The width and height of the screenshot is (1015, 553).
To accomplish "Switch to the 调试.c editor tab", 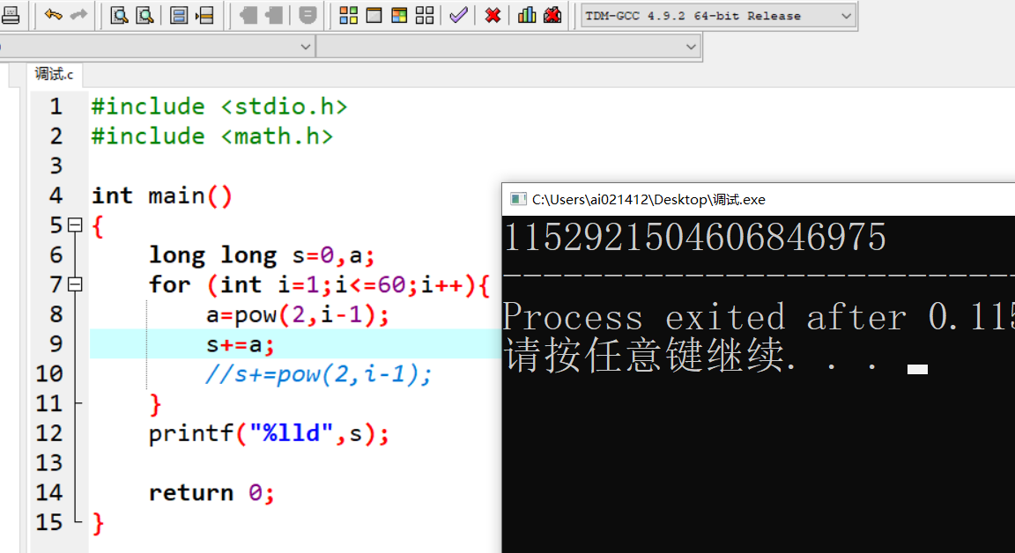I will tap(55, 74).
